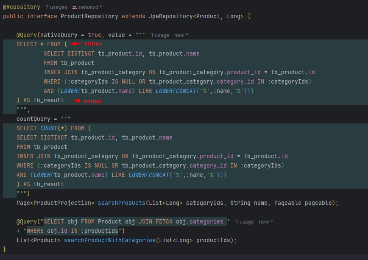Click the new * hint on the nativeQuery line
This screenshot has height=260, width=368.
coord(181,35)
